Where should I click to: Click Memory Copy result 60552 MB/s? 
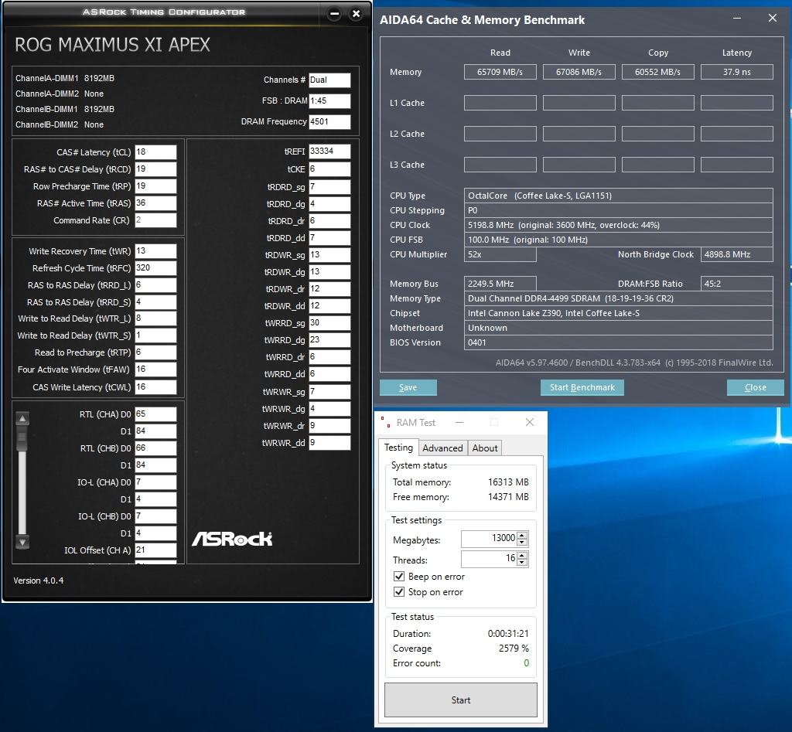pos(657,72)
